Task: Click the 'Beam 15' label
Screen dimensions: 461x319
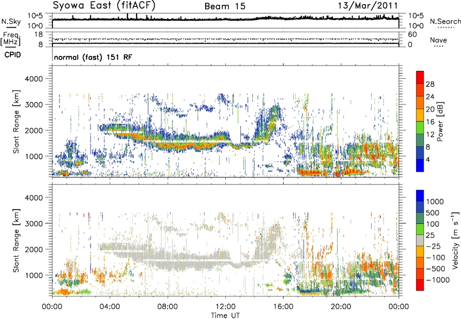Action: click(x=225, y=6)
